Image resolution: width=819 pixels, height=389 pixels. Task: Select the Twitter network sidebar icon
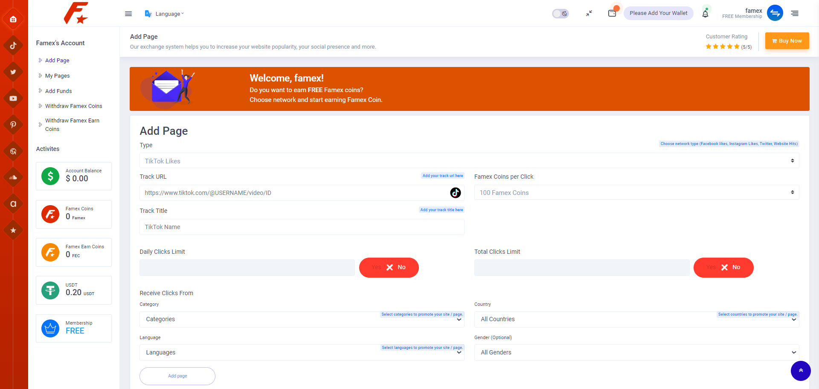pyautogui.click(x=13, y=72)
